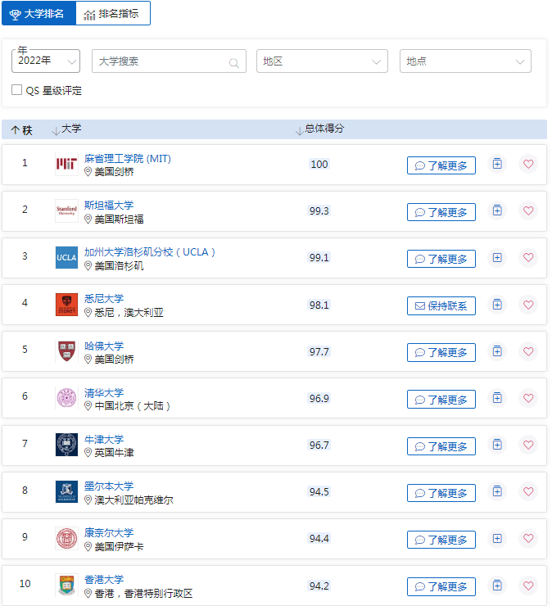The image size is (552, 606).
Task: Add 斯坦福大学 to compare icon
Action: tap(497, 210)
